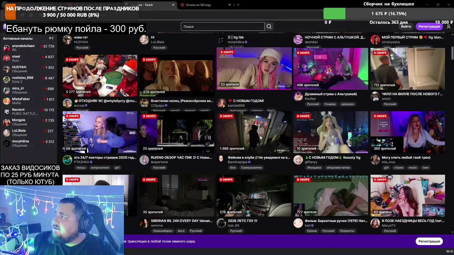Click MarysTV channel avatar

tap(375, 223)
